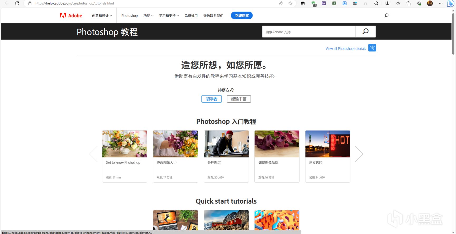
Task: Select the 初学者 sort option
Action: click(x=212, y=99)
